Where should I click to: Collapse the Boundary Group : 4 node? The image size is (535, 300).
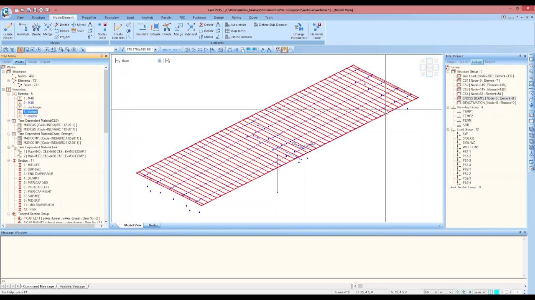pyautogui.click(x=448, y=107)
